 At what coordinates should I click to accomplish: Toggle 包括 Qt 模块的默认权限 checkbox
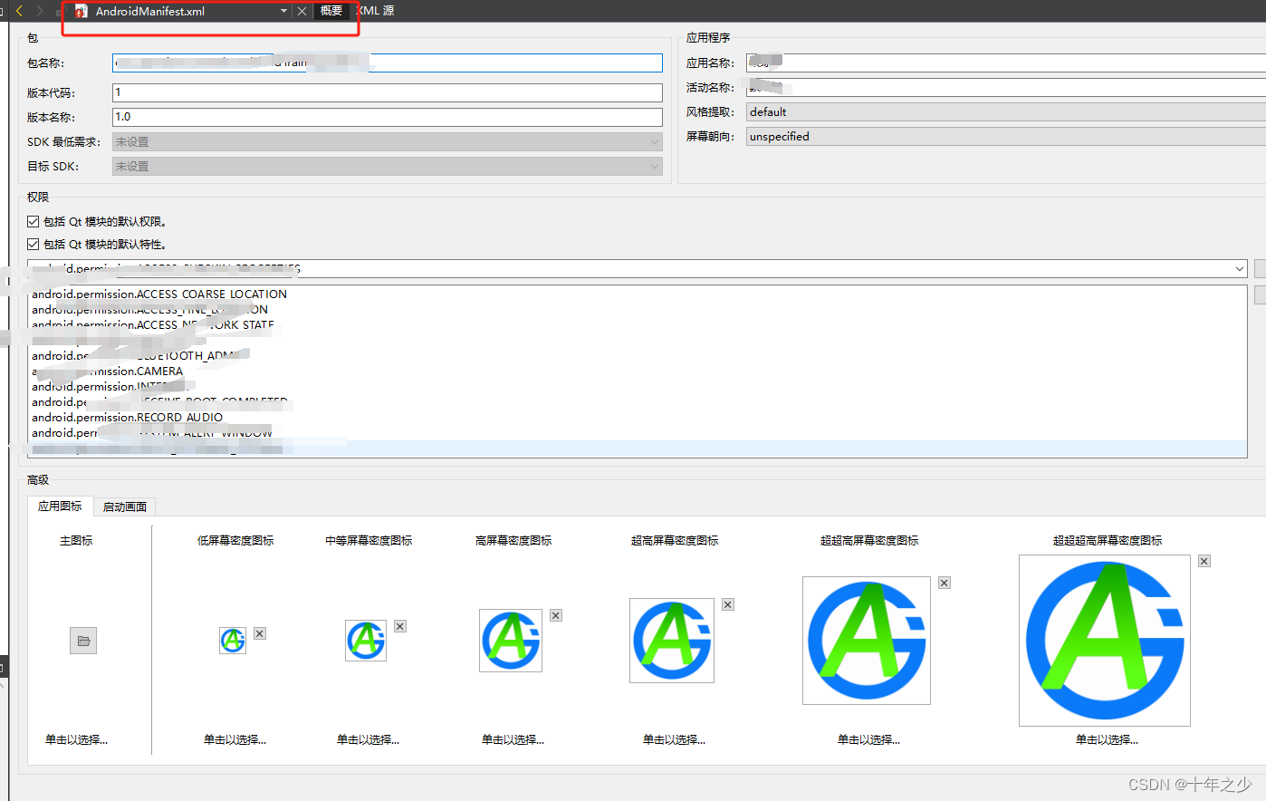tap(34, 221)
